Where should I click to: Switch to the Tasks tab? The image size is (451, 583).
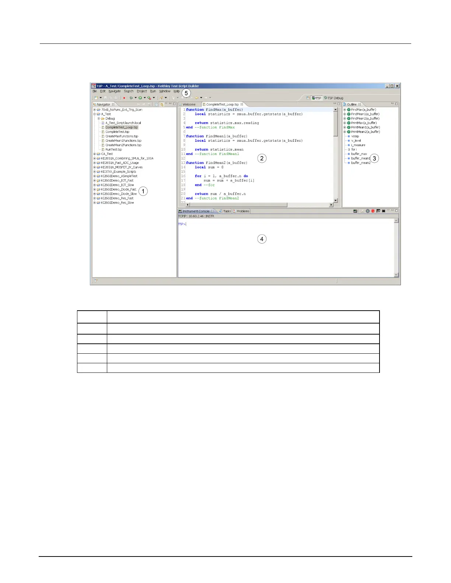(x=225, y=211)
